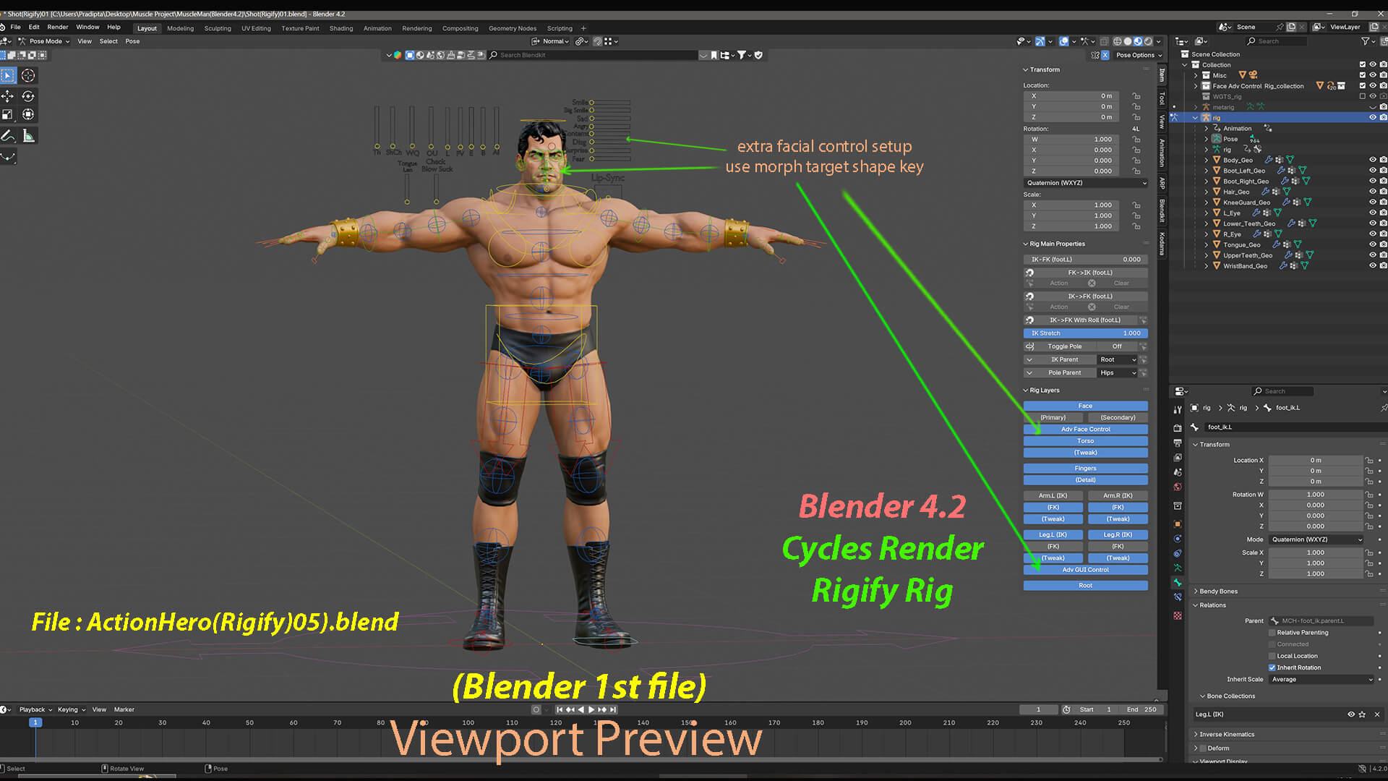Screen dimensions: 1388x781
Task: Adjust the IK Stretch slider
Action: click(1085, 333)
